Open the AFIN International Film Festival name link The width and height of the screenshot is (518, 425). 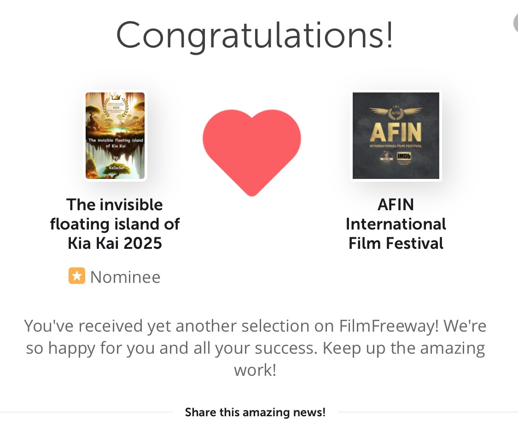[x=396, y=224]
